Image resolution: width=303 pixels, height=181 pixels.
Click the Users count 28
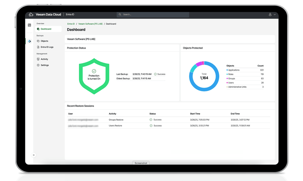[x=262, y=83]
